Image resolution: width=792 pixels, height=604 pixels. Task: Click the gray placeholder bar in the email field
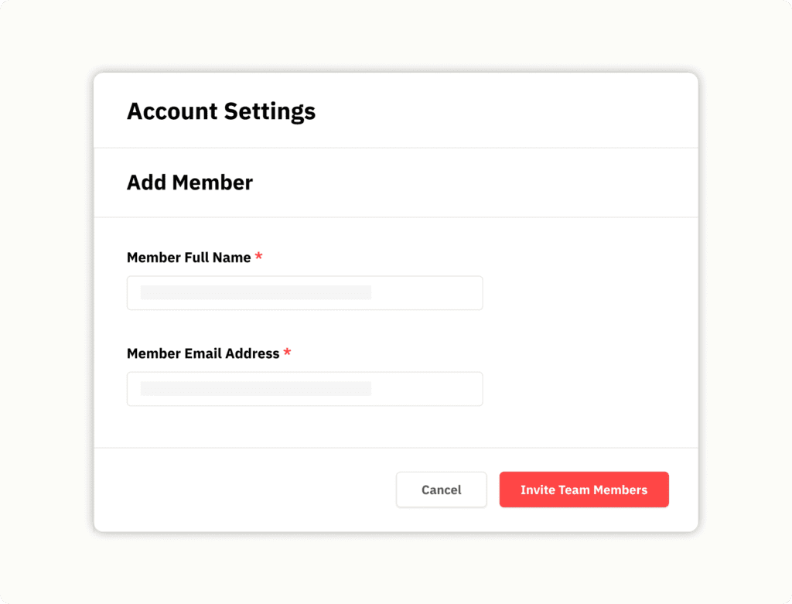(255, 388)
